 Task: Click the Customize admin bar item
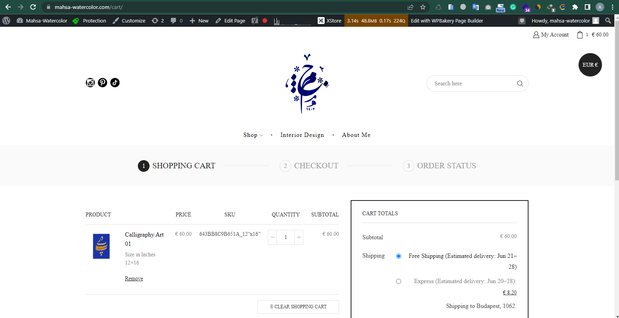[x=129, y=21]
